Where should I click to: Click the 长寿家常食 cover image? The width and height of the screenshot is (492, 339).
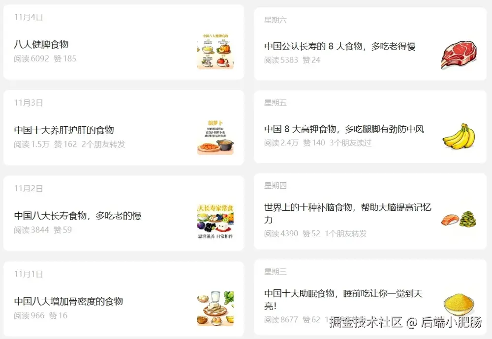(x=215, y=222)
